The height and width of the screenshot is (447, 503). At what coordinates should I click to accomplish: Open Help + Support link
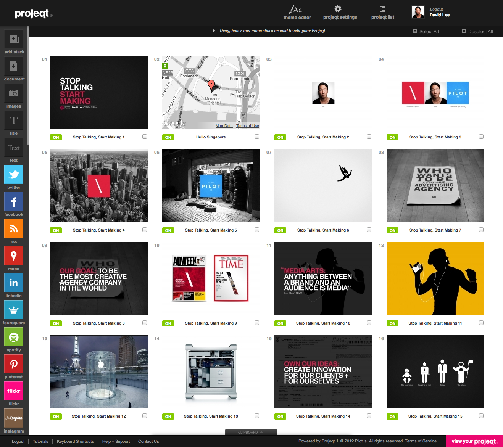116,441
